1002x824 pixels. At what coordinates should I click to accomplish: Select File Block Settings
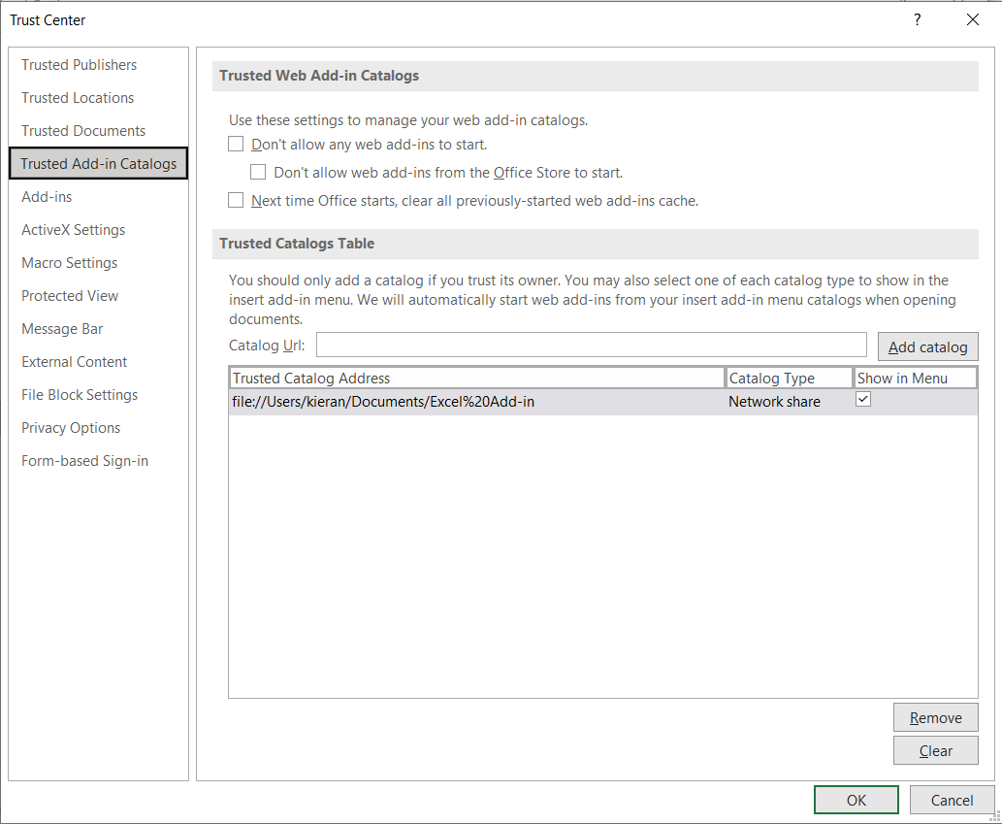coord(80,395)
